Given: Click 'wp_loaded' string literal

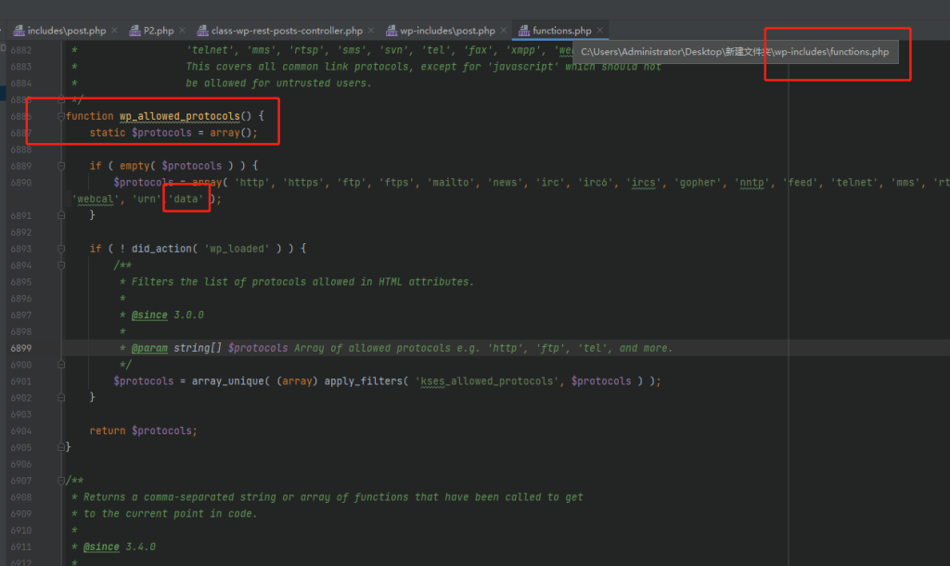Looking at the screenshot, I should point(237,249).
